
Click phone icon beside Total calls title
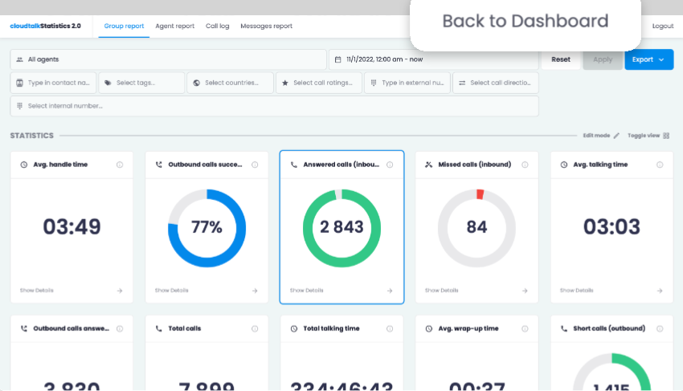click(159, 328)
